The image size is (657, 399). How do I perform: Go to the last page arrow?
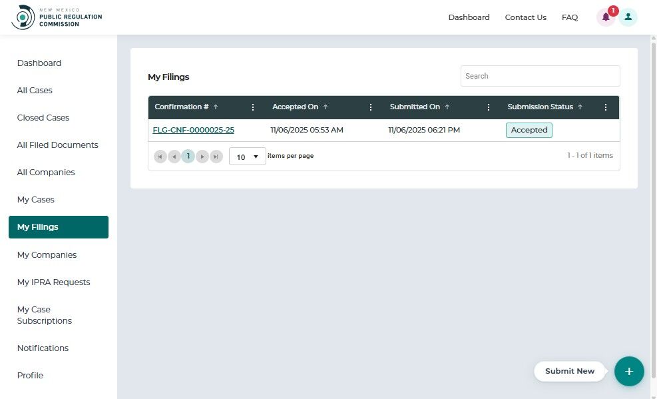point(216,157)
